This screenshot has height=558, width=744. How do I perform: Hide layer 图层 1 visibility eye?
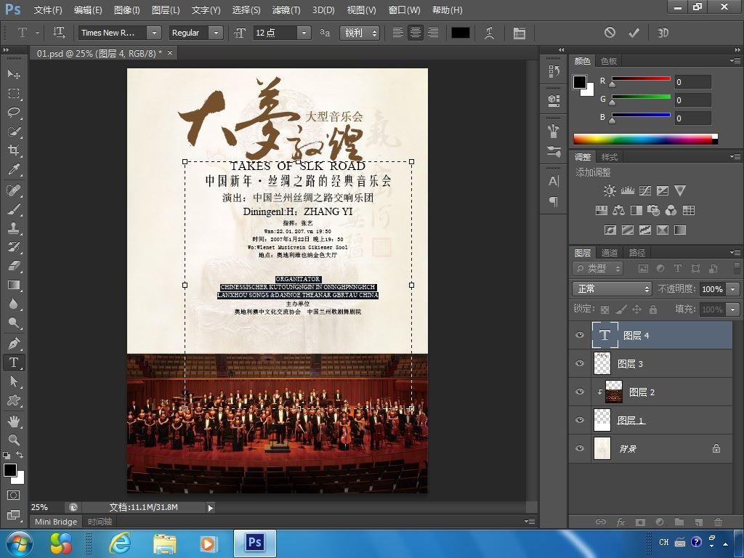point(580,420)
